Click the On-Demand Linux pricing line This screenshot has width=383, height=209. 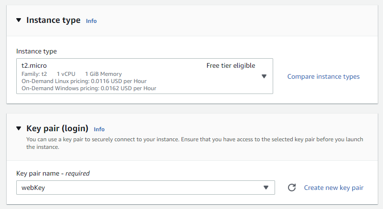point(84,81)
